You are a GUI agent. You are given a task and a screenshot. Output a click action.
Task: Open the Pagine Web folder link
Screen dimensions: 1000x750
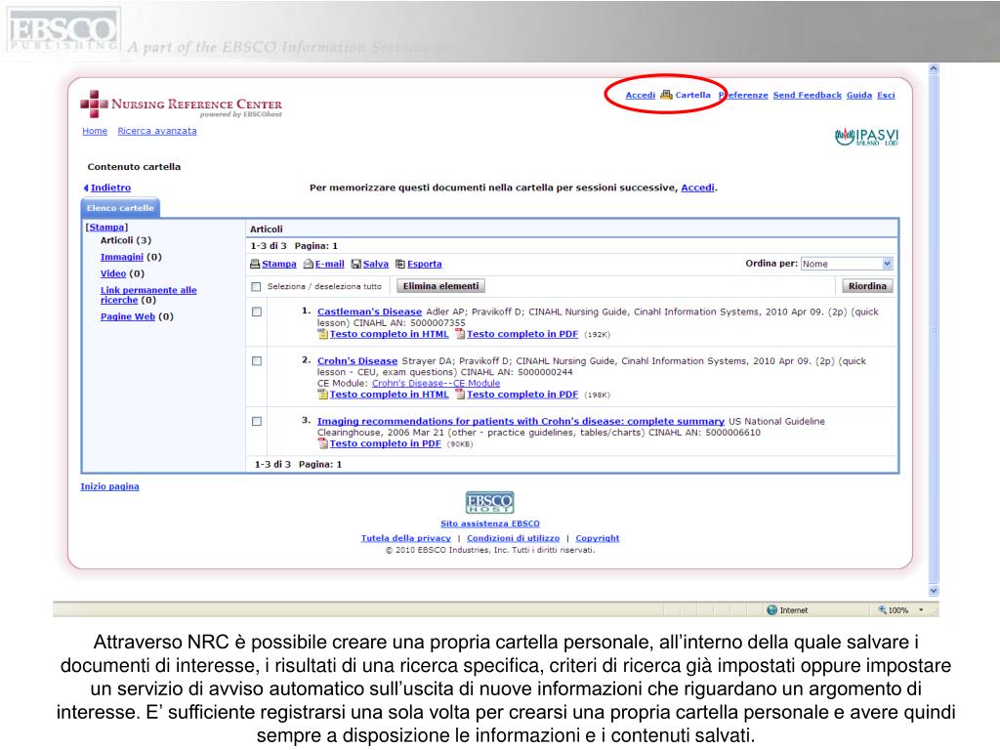[x=128, y=316]
